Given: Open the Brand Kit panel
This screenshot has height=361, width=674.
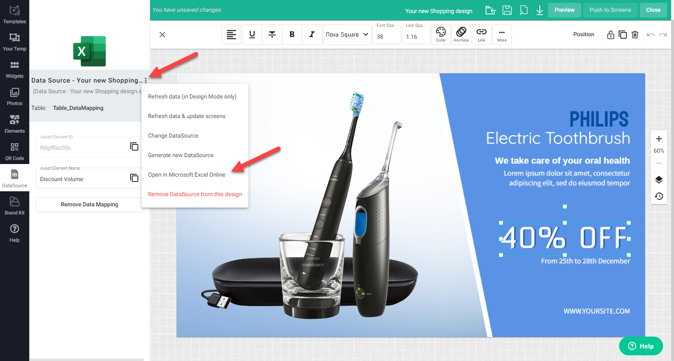Looking at the screenshot, I should 15,206.
